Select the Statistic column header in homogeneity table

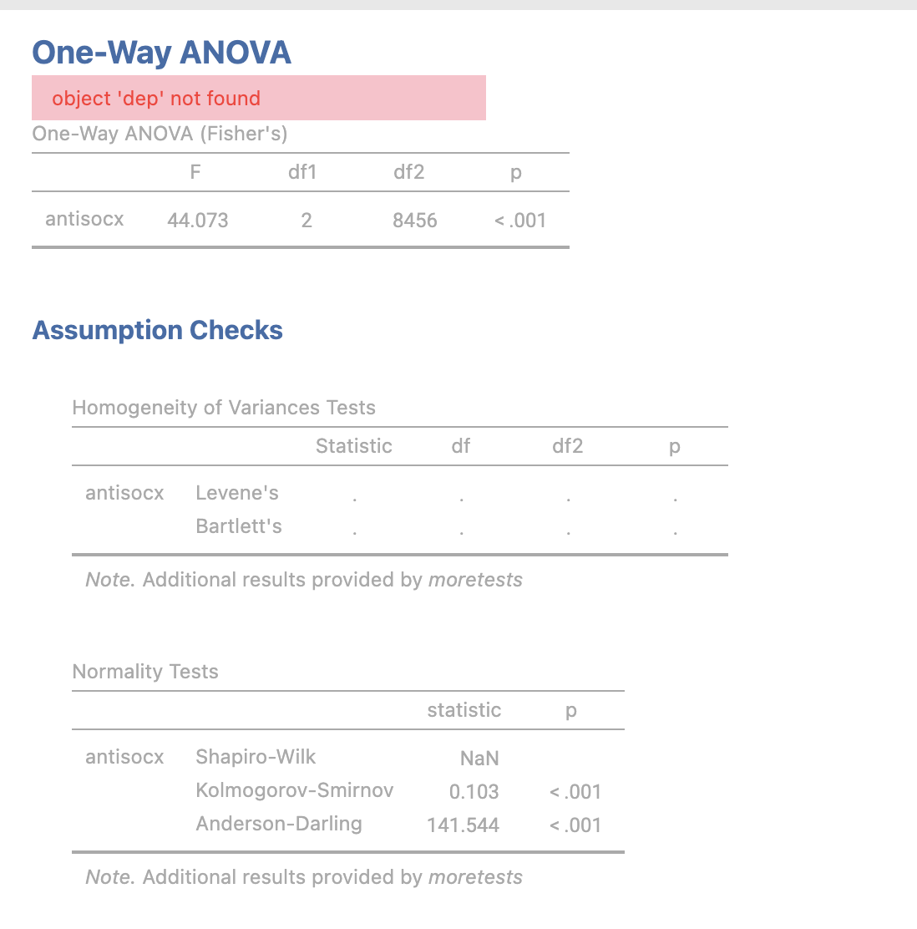353,445
